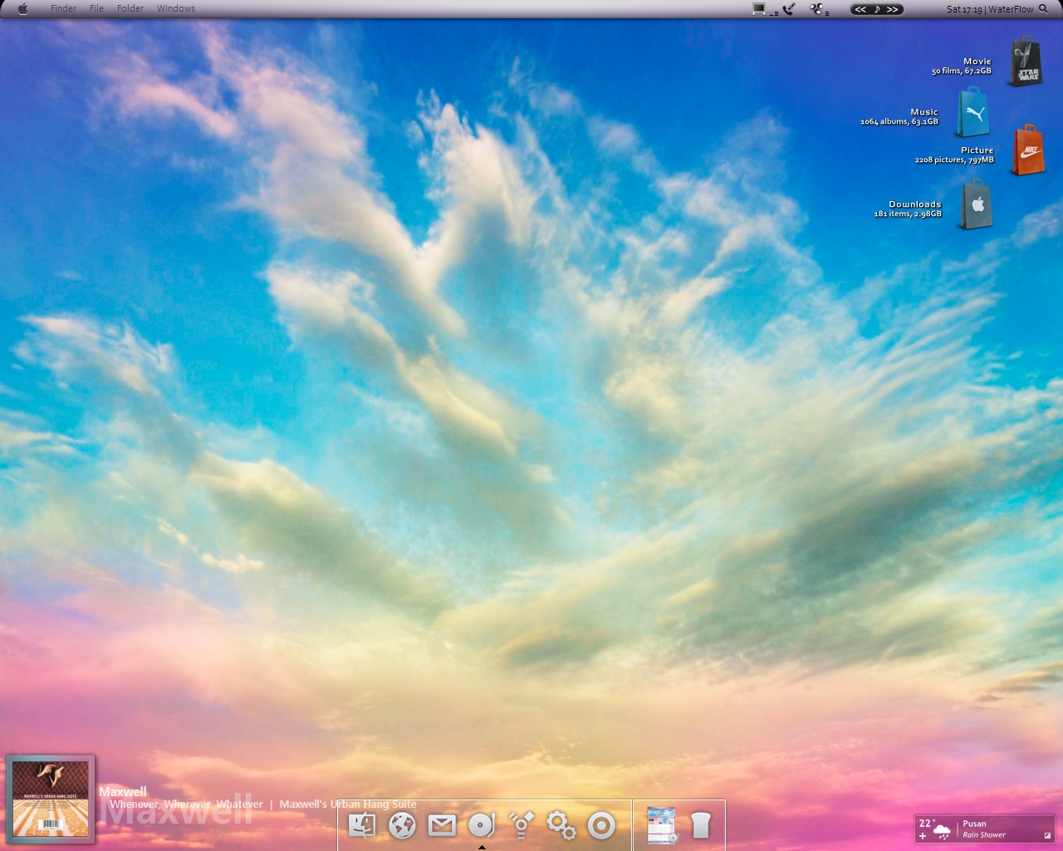Click the Rain Shower condition text
Screen dimensions: 1063x851
tap(984, 835)
